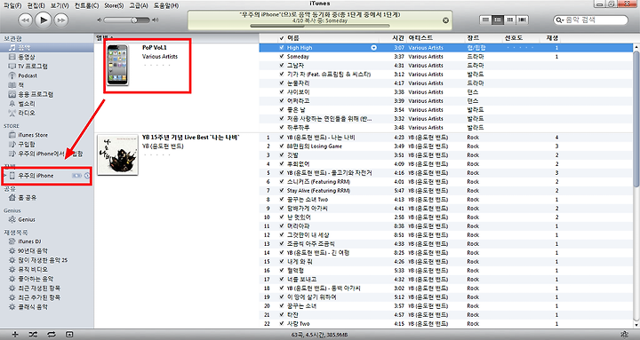This screenshot has width=640, height=340.
Task: Toggle shuffle at bottom bar
Action: click(x=33, y=335)
